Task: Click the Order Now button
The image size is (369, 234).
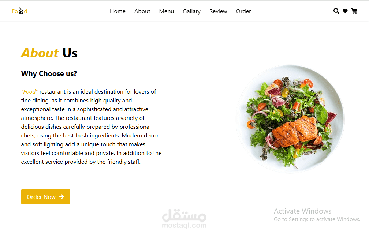Action: tap(46, 197)
